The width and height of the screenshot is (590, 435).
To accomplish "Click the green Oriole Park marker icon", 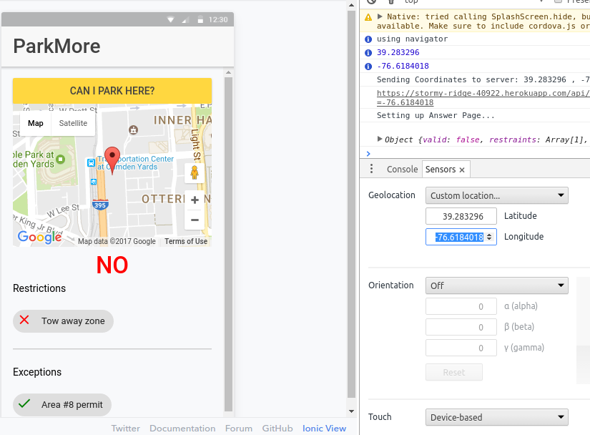I will pos(60,159).
